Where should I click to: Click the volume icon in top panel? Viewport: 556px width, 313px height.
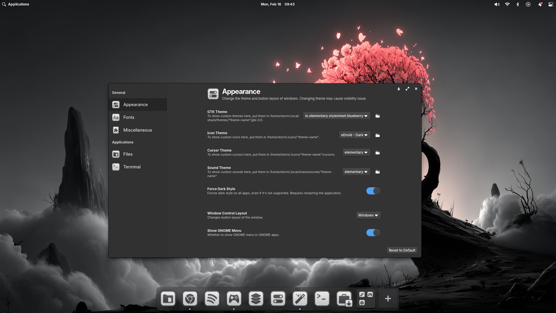[x=497, y=4]
